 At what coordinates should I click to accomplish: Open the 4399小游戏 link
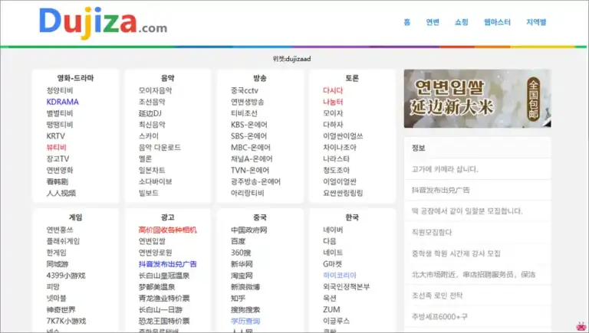point(66,276)
